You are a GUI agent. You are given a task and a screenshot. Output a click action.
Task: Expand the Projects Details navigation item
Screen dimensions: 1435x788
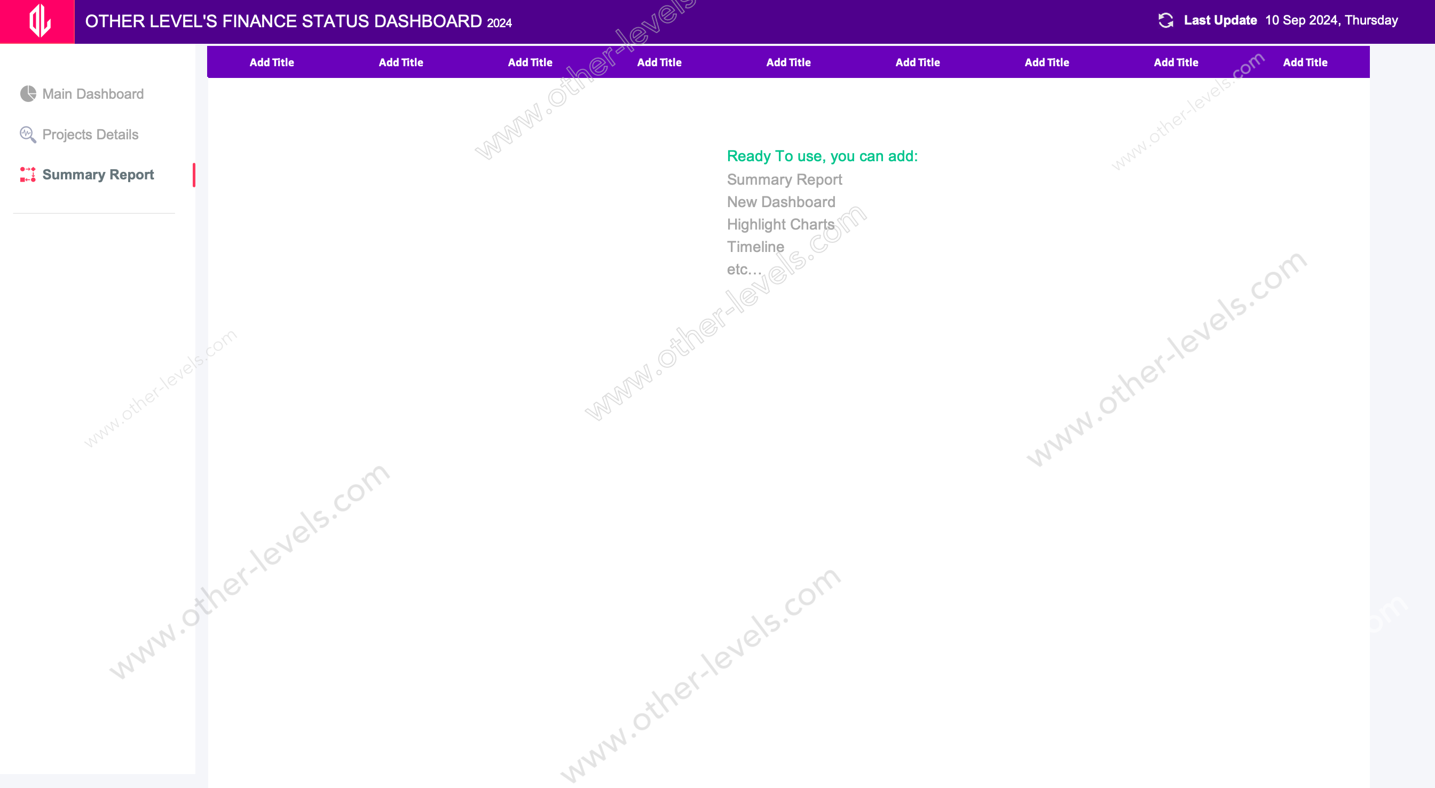[x=90, y=134]
